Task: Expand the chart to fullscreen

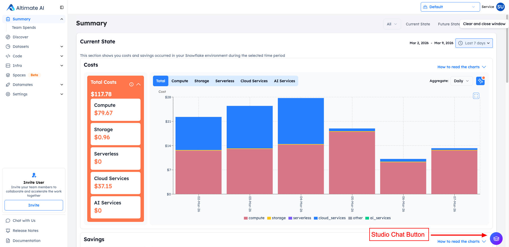Action: [x=476, y=96]
